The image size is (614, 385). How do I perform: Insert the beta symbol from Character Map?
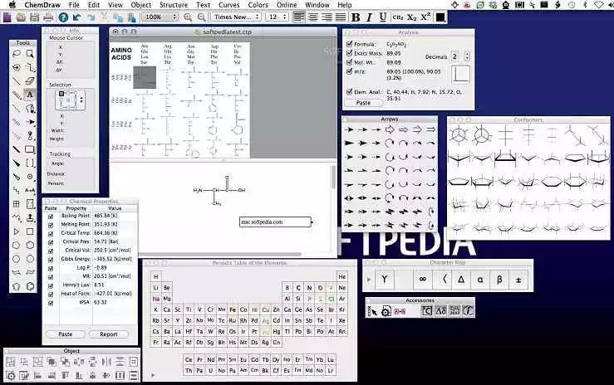(x=499, y=279)
